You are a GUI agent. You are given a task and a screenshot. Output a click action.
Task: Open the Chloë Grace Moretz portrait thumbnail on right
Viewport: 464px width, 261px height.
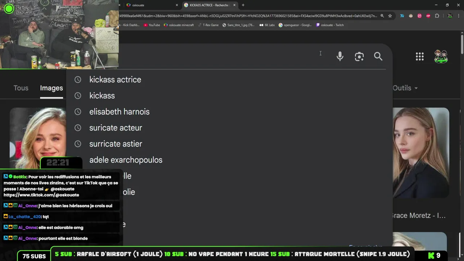[421, 153]
